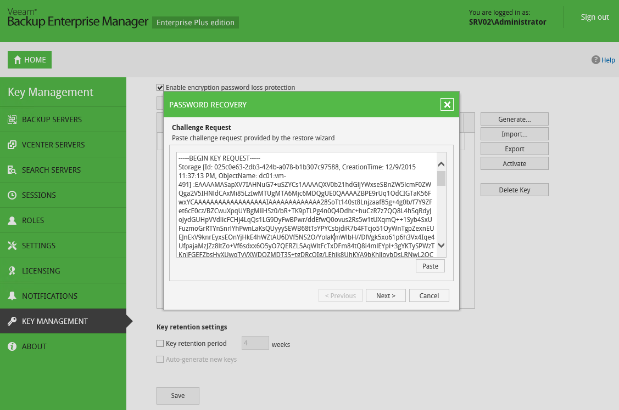Click the Help question mark icon

point(595,60)
